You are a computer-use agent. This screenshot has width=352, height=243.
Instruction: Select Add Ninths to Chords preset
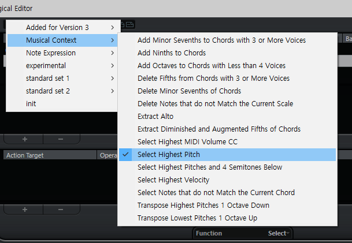pyautogui.click(x=227, y=53)
